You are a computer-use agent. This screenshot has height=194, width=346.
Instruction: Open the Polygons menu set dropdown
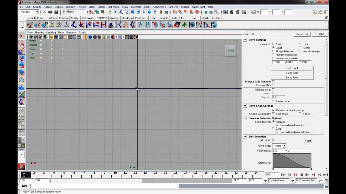pyautogui.click(x=29, y=12)
